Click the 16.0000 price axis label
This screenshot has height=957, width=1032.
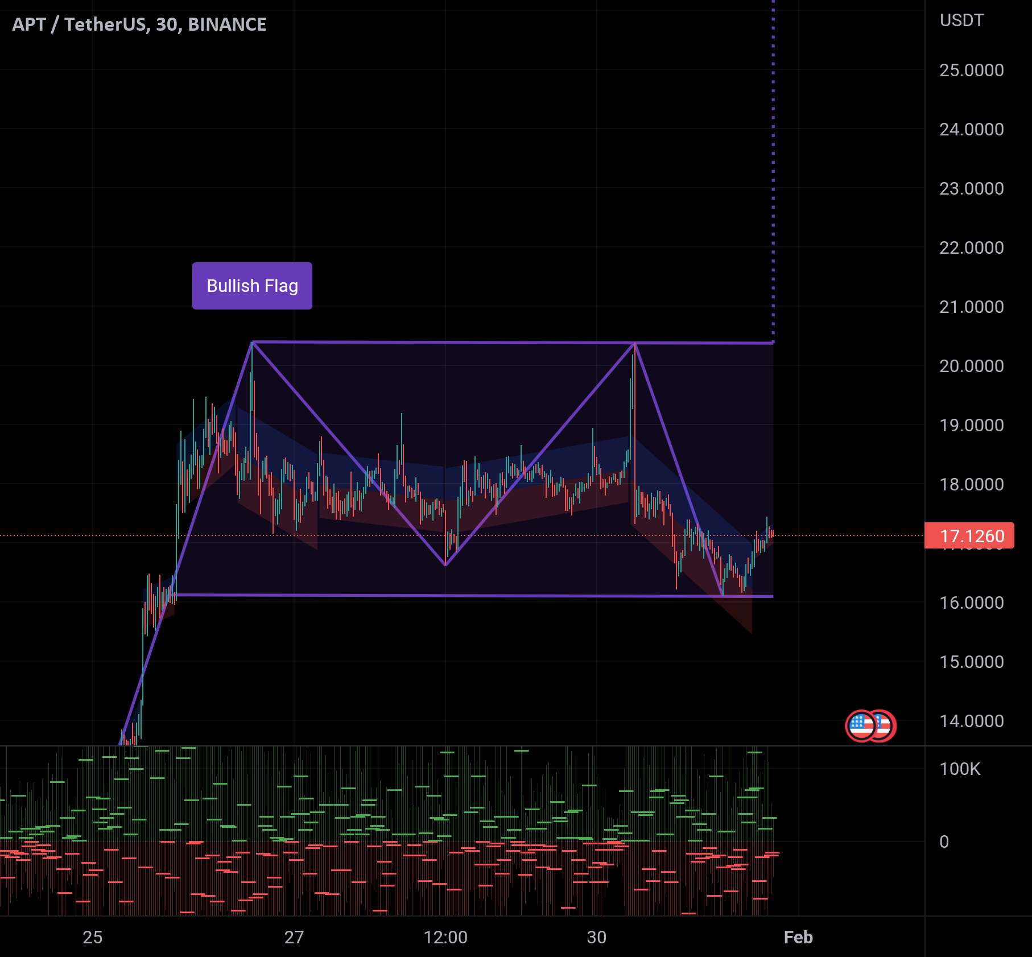point(971,603)
